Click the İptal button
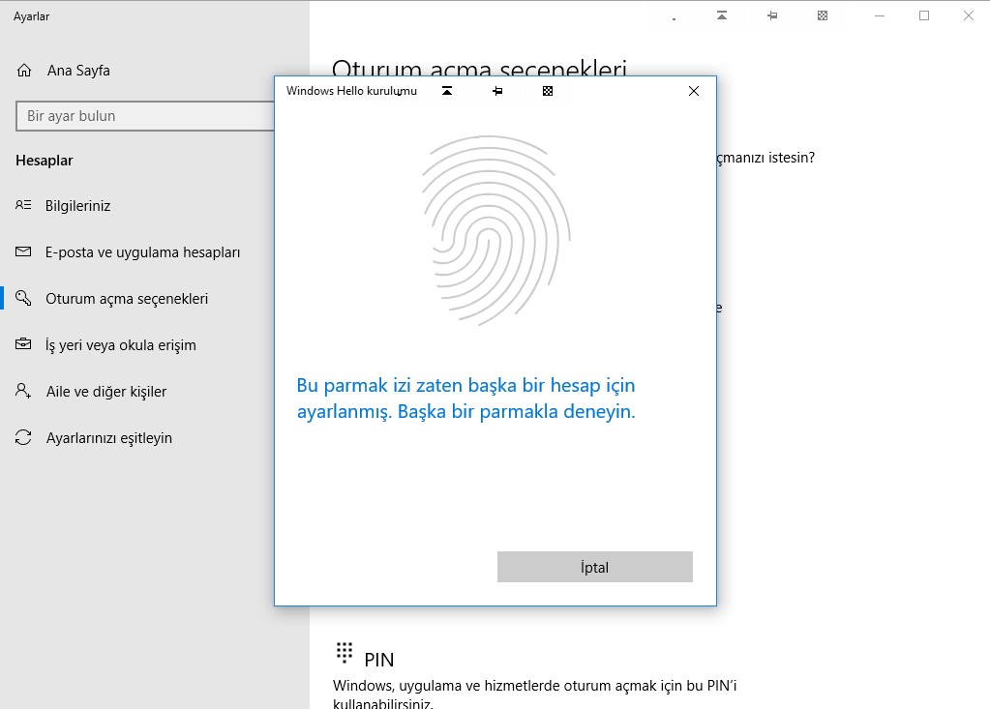Viewport: 990px width, 709px height. [595, 567]
